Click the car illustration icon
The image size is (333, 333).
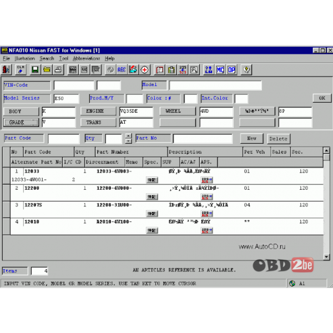tap(133, 69)
